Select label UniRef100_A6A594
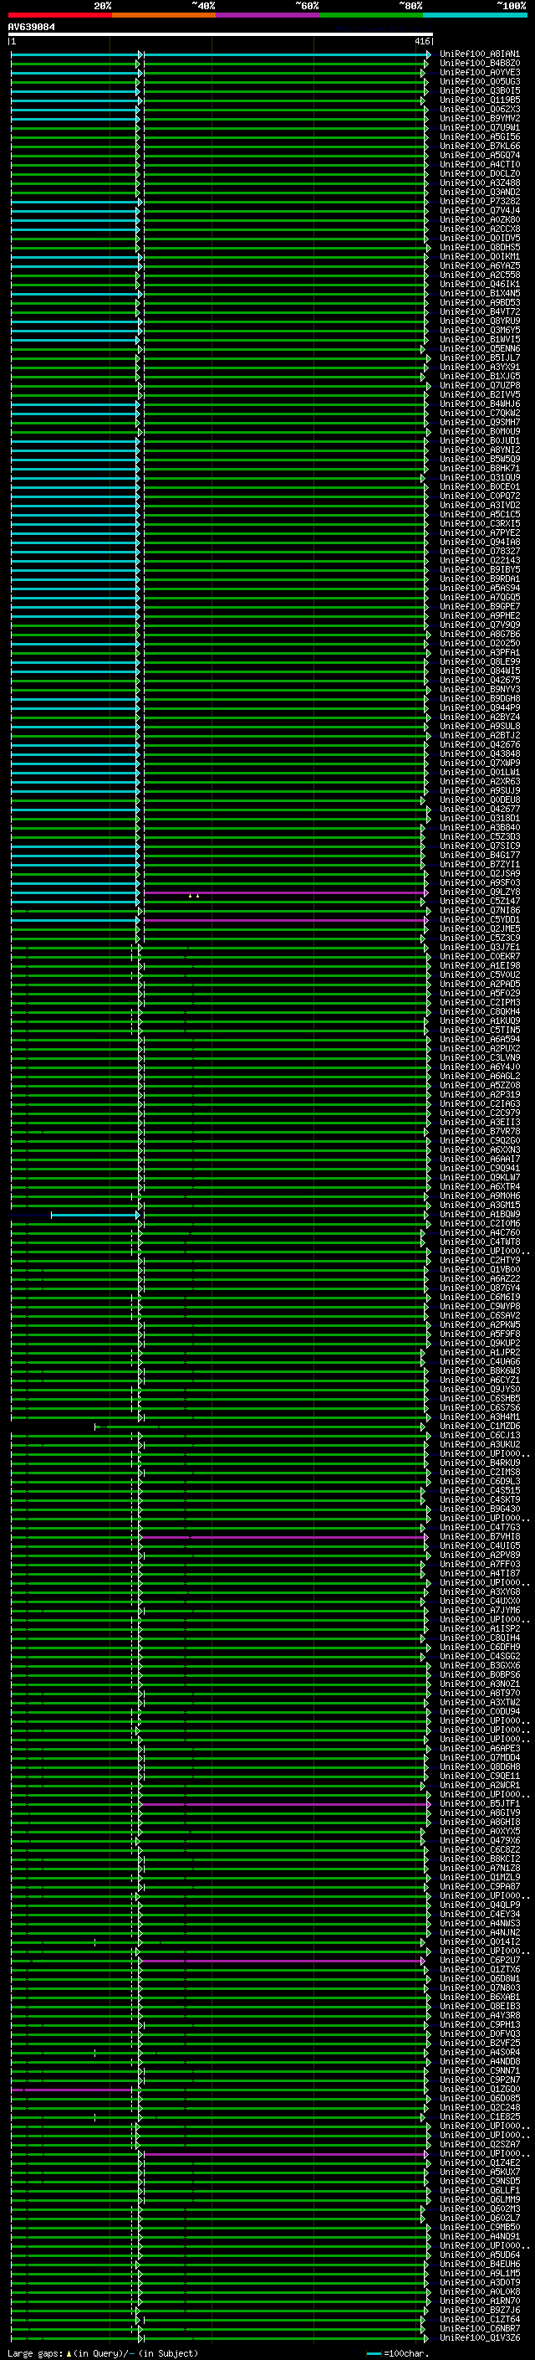Image resolution: width=535 pixels, height=2360 pixels. click(479, 1040)
